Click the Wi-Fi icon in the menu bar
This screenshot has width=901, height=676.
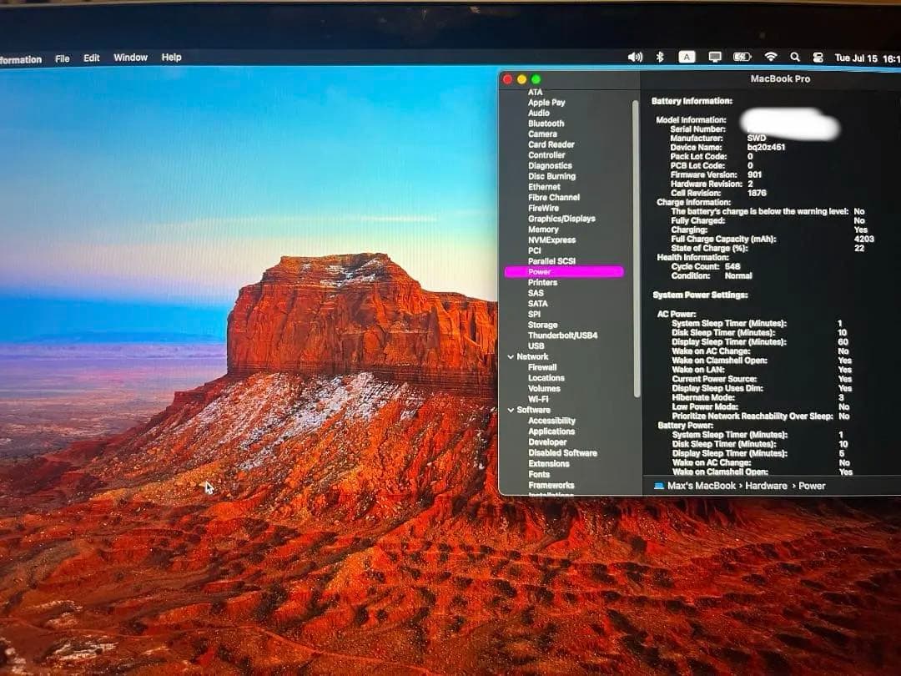(x=769, y=56)
